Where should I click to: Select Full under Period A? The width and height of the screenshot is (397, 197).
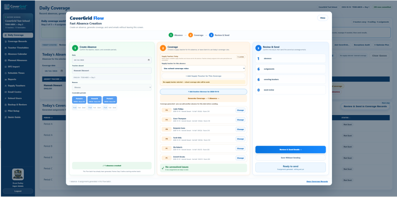pyautogui.click(x=75, y=108)
